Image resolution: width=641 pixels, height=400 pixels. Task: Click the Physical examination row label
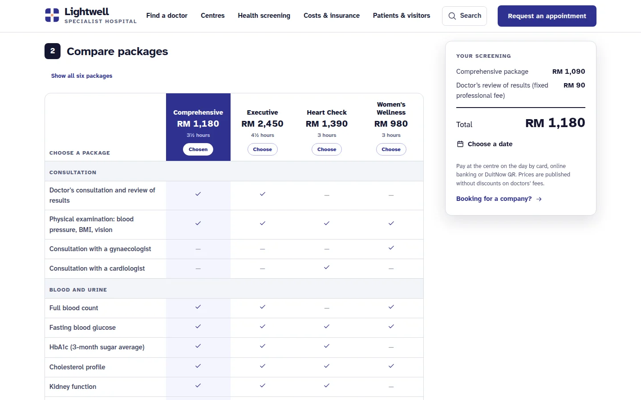(92, 224)
